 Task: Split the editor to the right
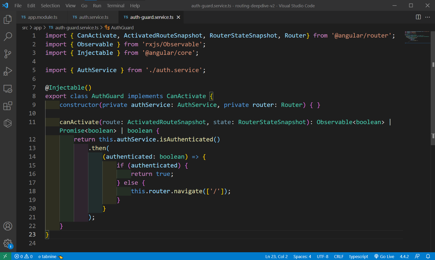[418, 17]
